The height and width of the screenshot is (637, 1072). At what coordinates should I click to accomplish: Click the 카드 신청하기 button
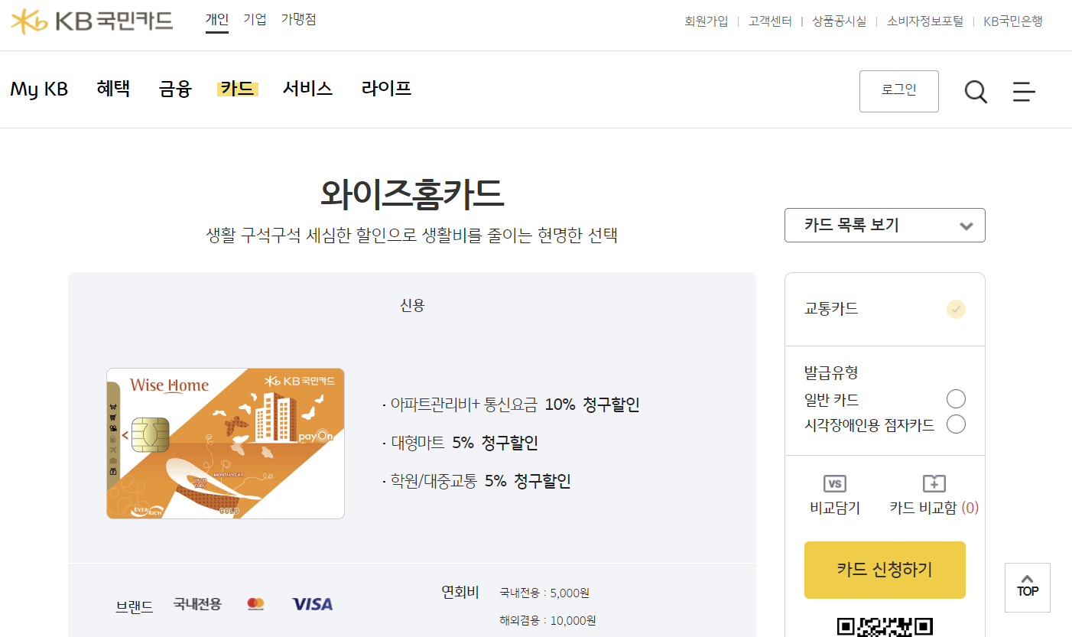click(x=885, y=570)
